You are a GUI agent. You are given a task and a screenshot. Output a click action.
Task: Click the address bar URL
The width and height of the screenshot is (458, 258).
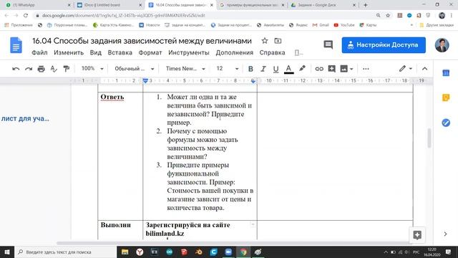click(x=124, y=16)
